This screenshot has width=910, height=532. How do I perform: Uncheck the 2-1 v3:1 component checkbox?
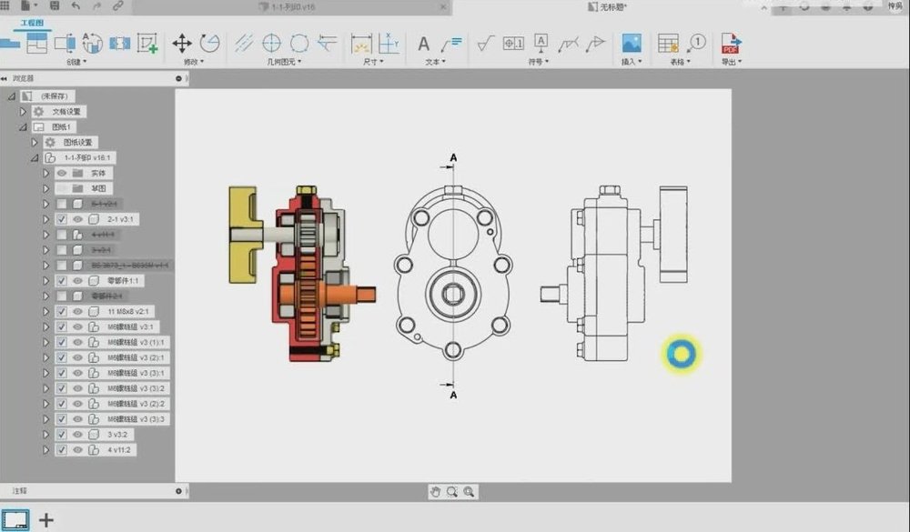coord(62,219)
